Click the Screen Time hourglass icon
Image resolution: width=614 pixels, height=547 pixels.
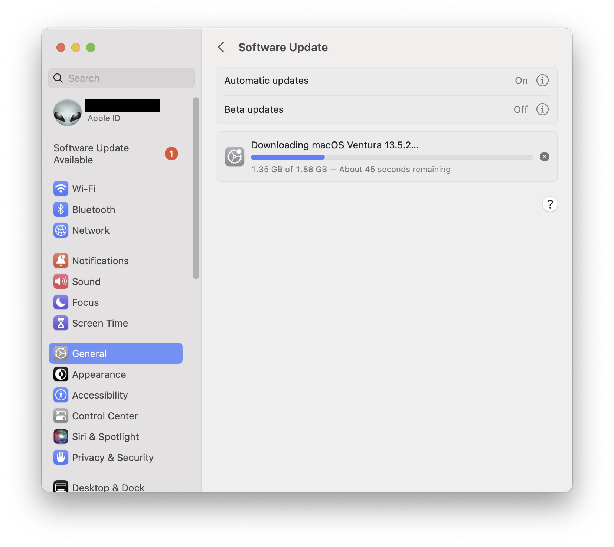[x=61, y=323]
